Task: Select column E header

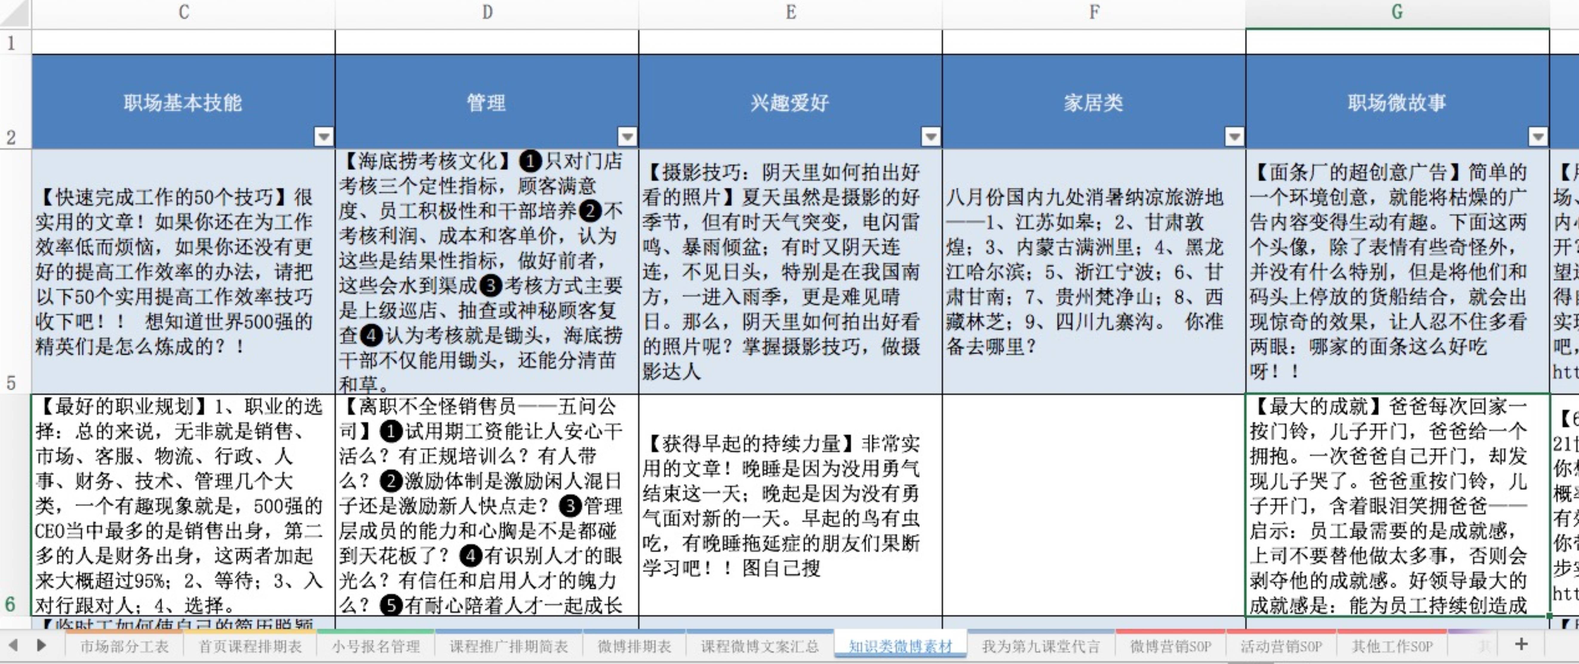Action: click(x=790, y=12)
